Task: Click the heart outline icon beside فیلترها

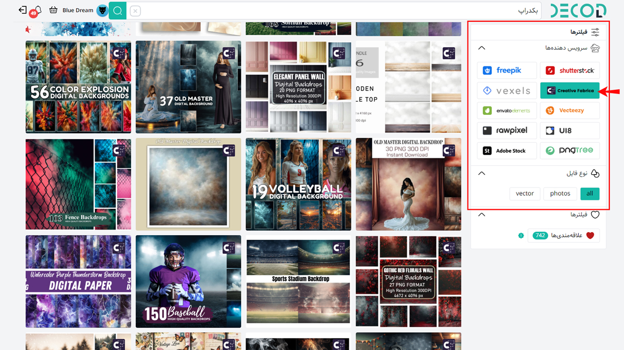Action: [x=595, y=214]
